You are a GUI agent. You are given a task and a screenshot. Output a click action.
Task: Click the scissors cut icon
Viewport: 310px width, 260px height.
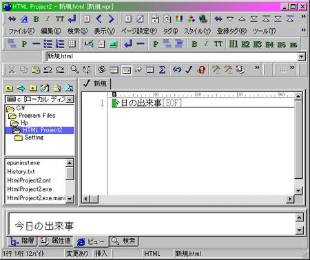[12, 69]
